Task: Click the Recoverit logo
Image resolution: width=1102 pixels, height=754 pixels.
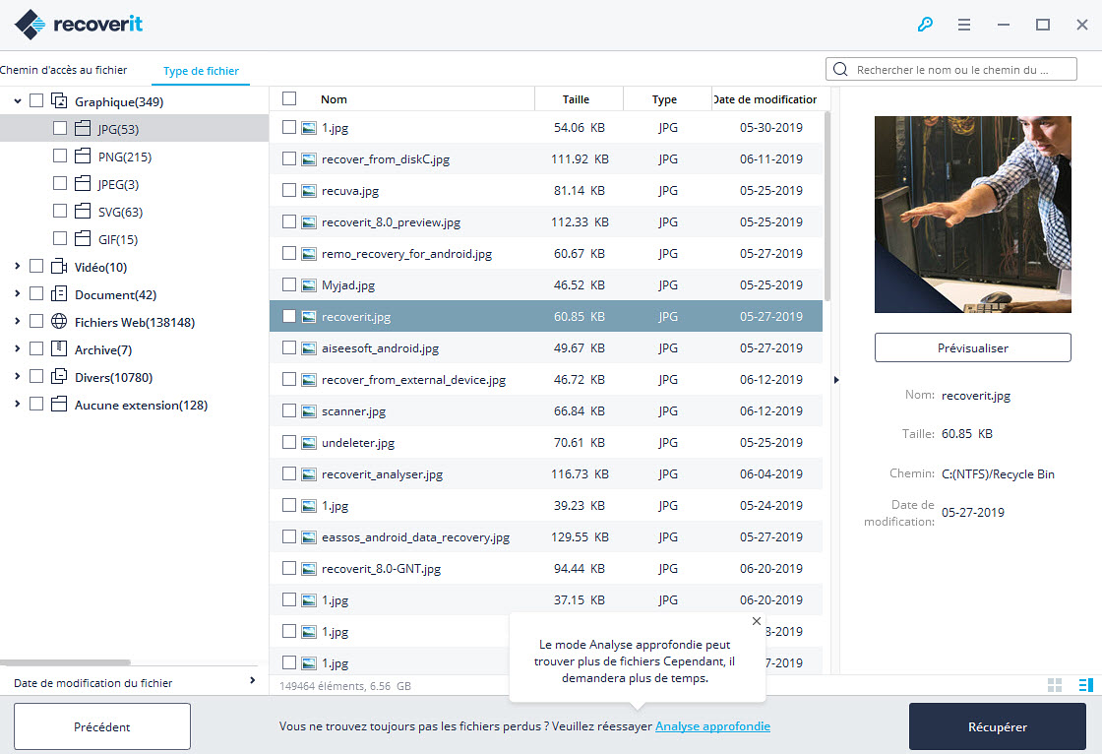Action: pos(78,25)
